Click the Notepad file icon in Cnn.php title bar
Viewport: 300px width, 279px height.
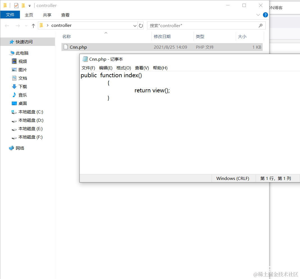[85, 59]
